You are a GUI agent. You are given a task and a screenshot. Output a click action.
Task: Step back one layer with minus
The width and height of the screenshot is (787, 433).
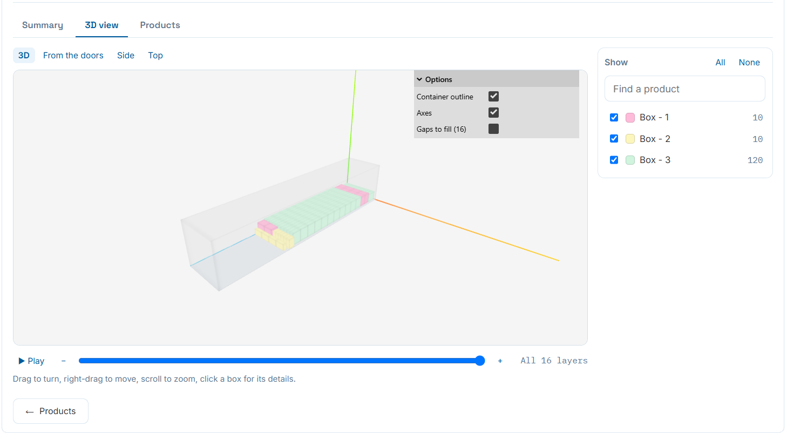coord(64,361)
